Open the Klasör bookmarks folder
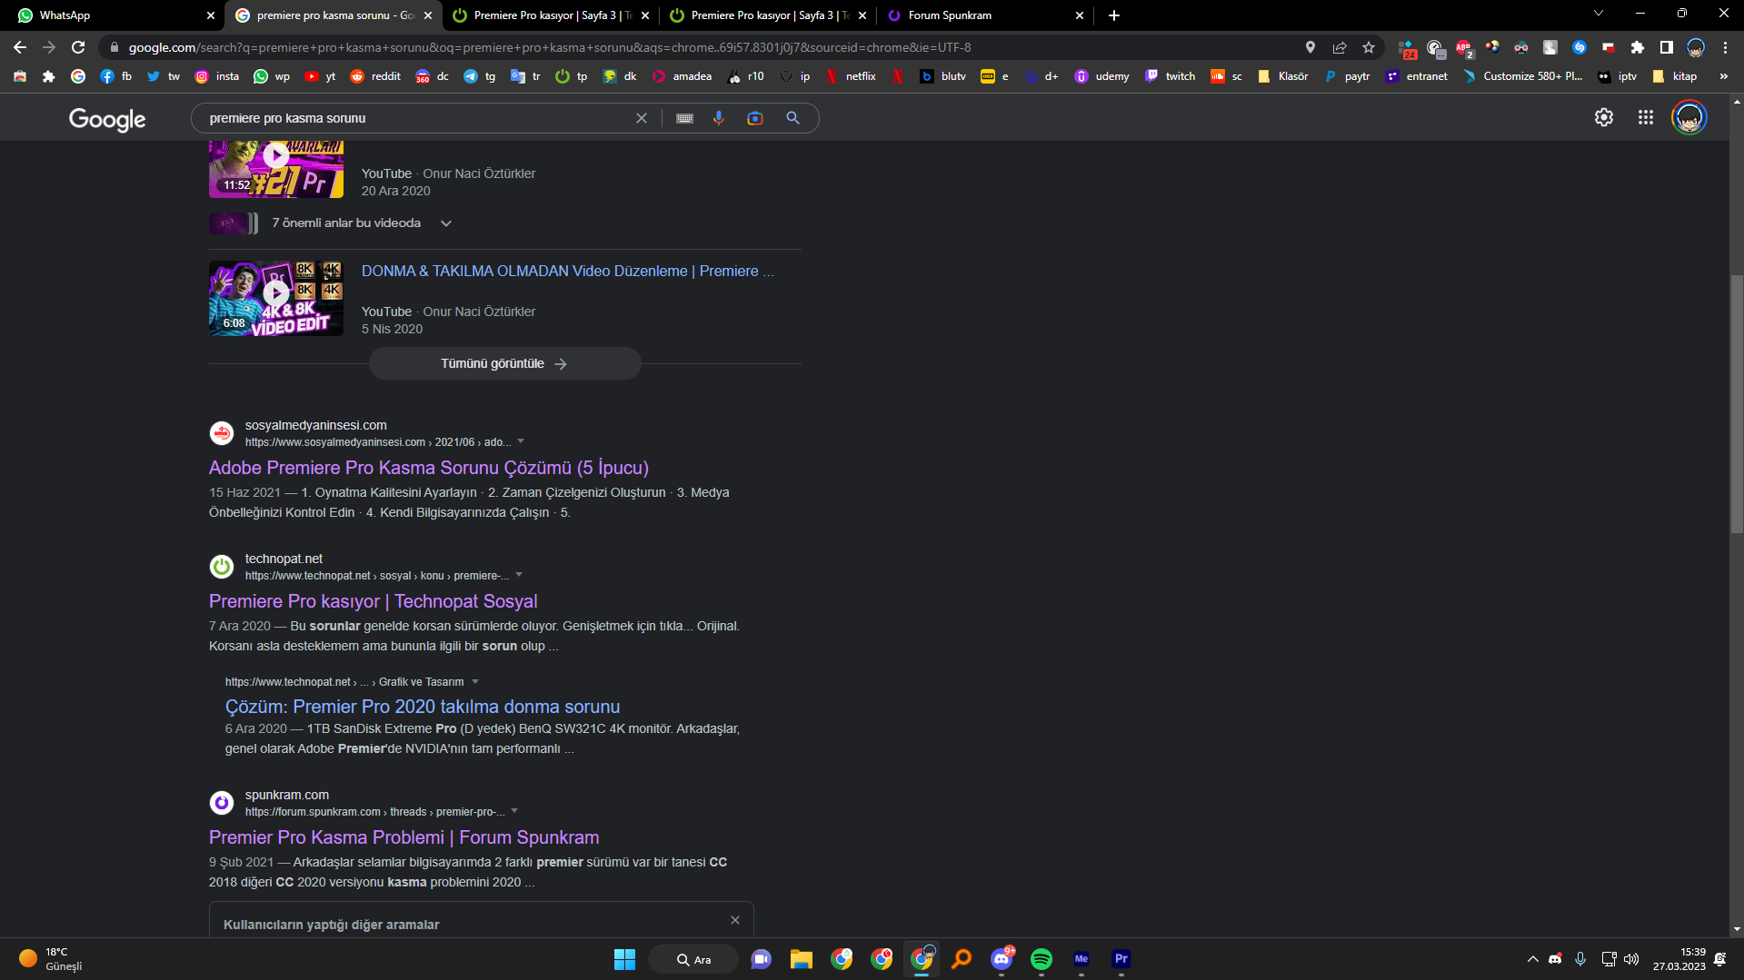This screenshot has width=1744, height=980. click(1283, 76)
